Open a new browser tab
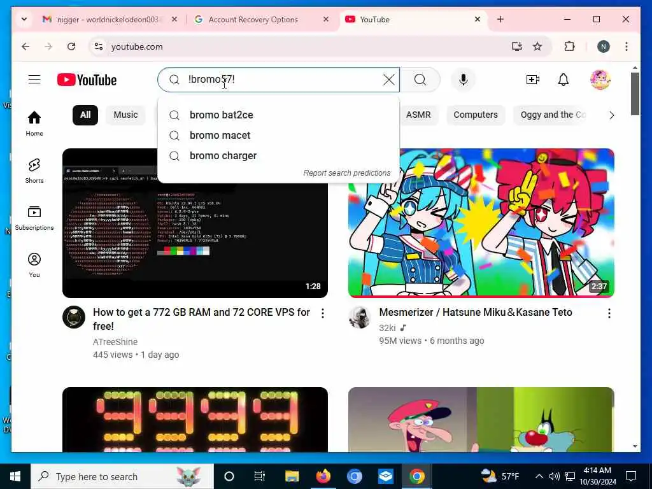 [x=500, y=19]
